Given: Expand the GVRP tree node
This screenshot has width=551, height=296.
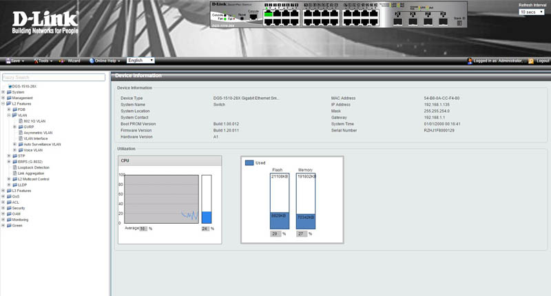Looking at the screenshot, I should (x=14, y=127).
